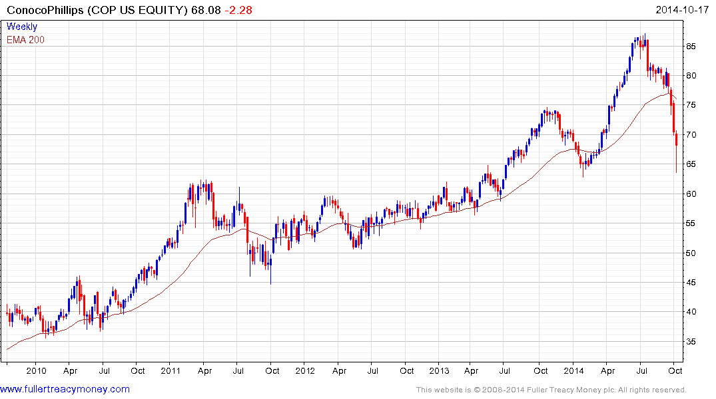Click the 65 price axis label
Image resolution: width=716 pixels, height=399 pixels.
tap(691, 164)
